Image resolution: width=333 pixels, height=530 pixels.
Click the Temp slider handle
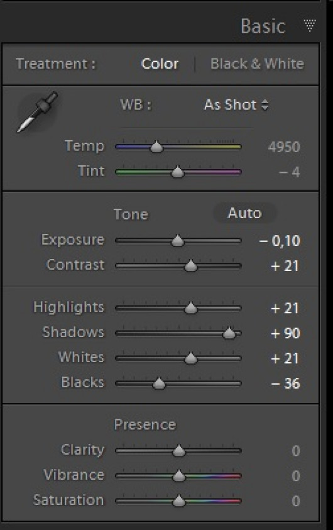pos(156,147)
